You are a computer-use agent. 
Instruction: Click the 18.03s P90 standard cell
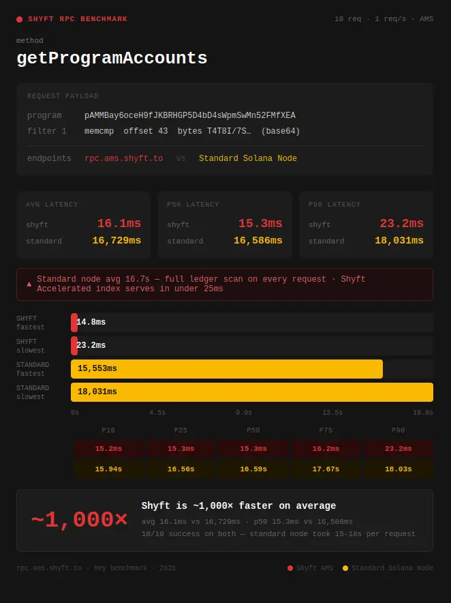tap(399, 469)
